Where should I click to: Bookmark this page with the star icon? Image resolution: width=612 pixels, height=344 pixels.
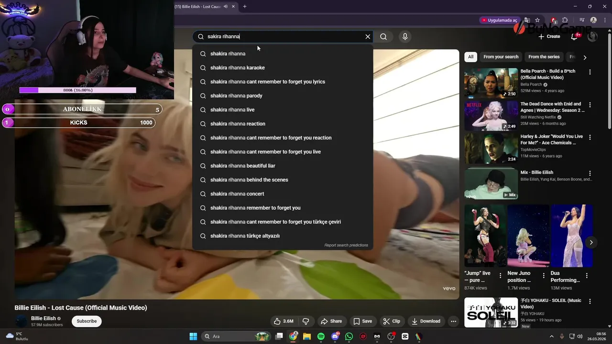click(x=537, y=20)
